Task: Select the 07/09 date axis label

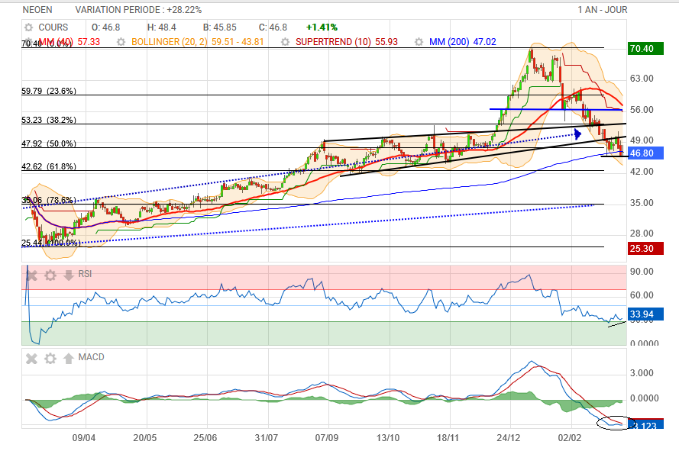Action: tap(326, 437)
